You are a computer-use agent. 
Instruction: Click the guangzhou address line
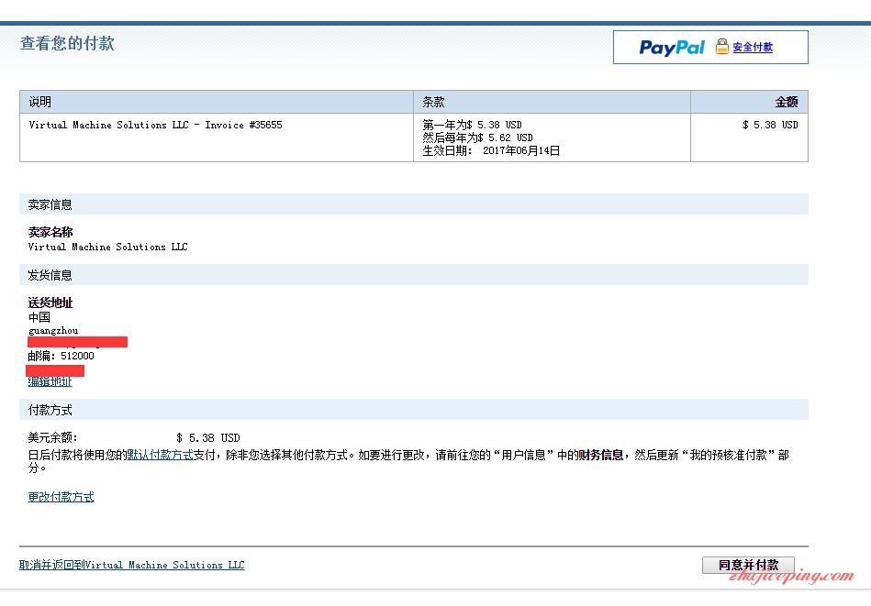click(x=52, y=330)
